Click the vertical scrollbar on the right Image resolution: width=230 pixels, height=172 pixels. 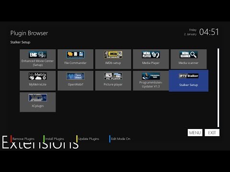(x=218, y=88)
